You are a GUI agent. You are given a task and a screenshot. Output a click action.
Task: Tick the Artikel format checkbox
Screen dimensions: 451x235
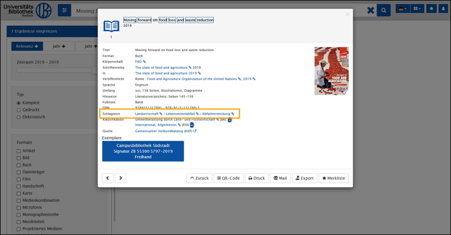(x=19, y=151)
